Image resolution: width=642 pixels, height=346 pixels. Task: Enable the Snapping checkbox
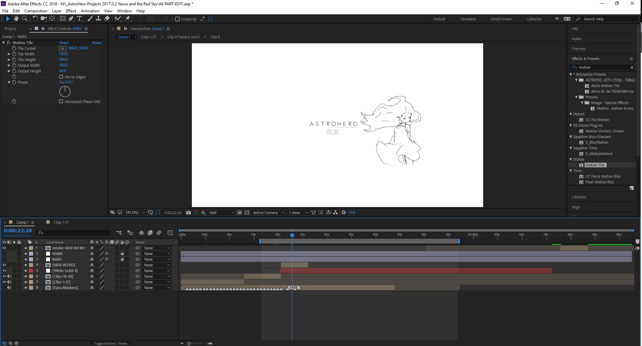click(x=178, y=19)
